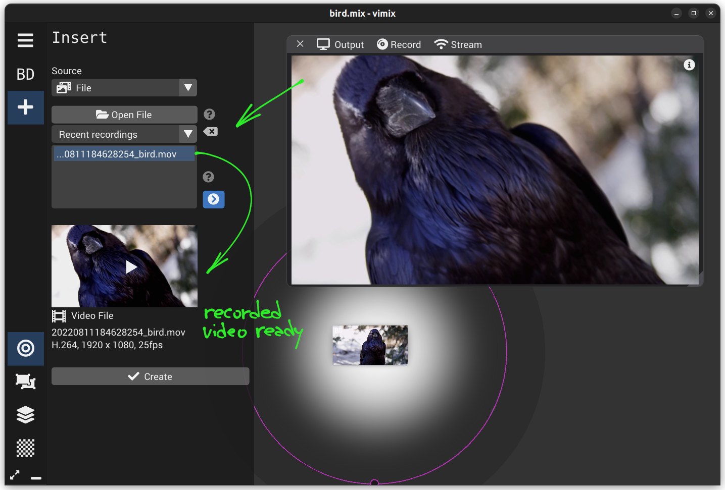The image size is (725, 490).
Task: Switch to Geometry view icon
Action: click(25, 381)
